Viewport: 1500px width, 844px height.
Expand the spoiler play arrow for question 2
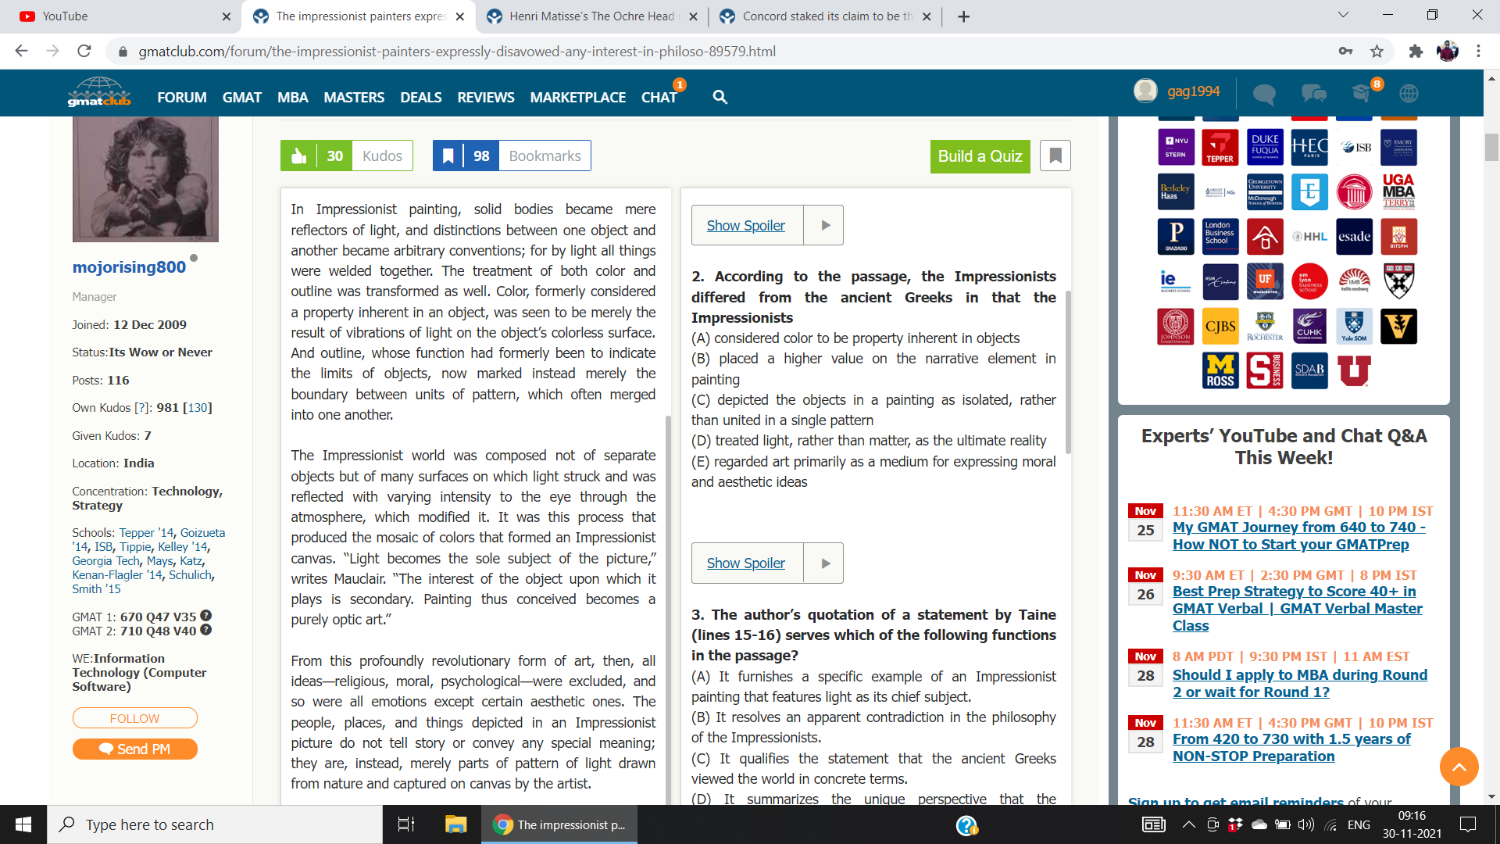[823, 225]
